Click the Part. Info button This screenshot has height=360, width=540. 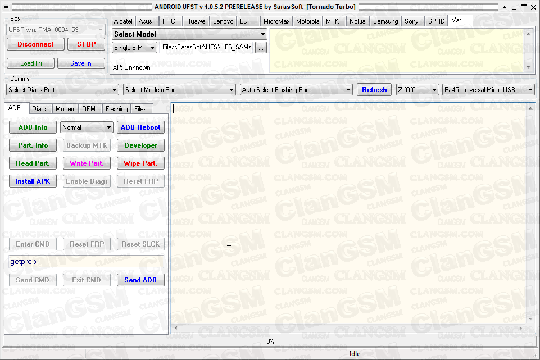point(33,145)
